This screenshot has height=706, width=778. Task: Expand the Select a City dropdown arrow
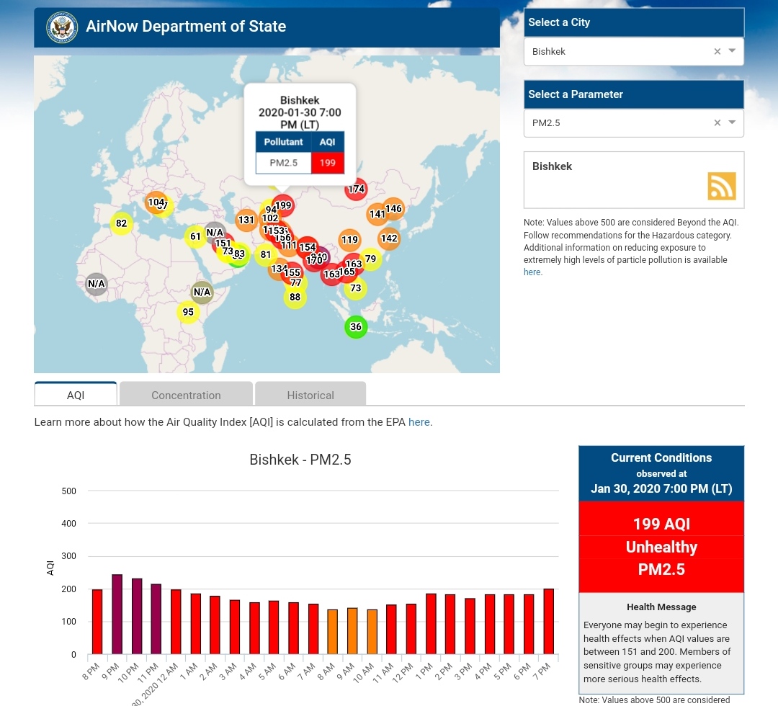(732, 51)
